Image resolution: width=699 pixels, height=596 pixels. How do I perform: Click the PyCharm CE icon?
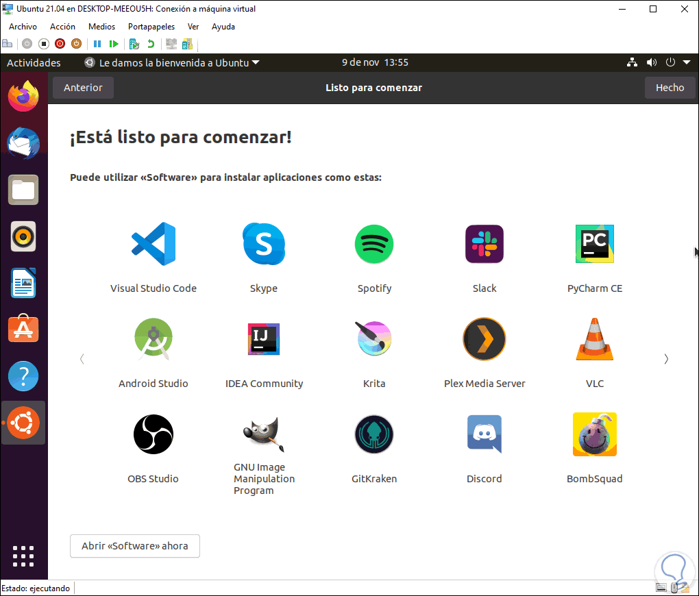[595, 244]
